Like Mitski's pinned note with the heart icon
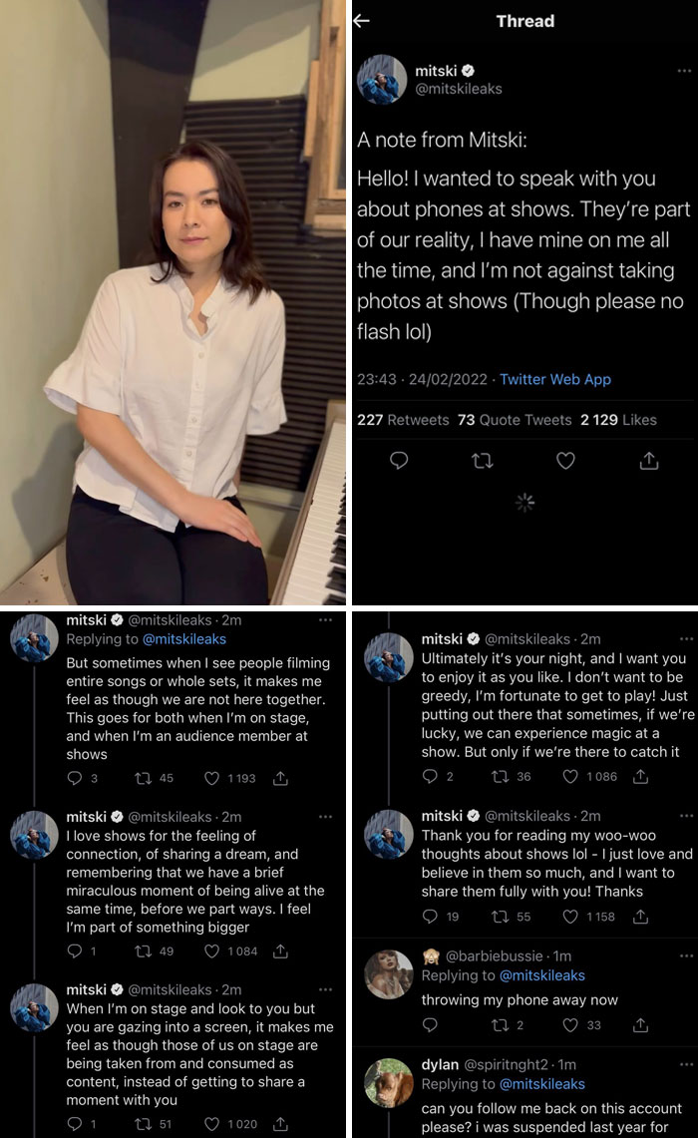698x1138 pixels. coord(565,461)
